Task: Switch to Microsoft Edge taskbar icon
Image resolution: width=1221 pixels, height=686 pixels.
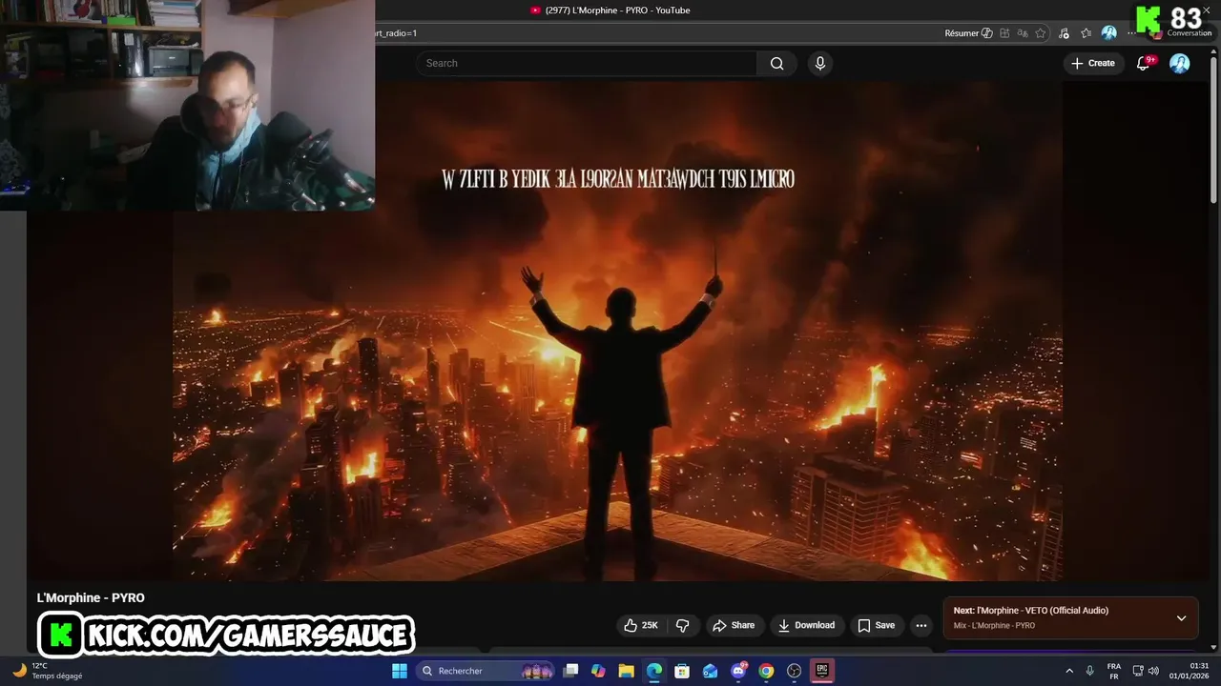Action: coord(654,671)
